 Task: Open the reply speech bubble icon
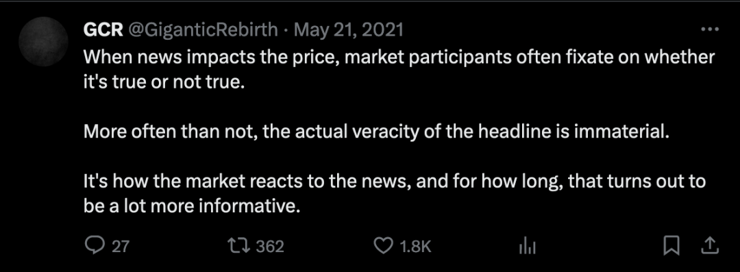tap(94, 245)
